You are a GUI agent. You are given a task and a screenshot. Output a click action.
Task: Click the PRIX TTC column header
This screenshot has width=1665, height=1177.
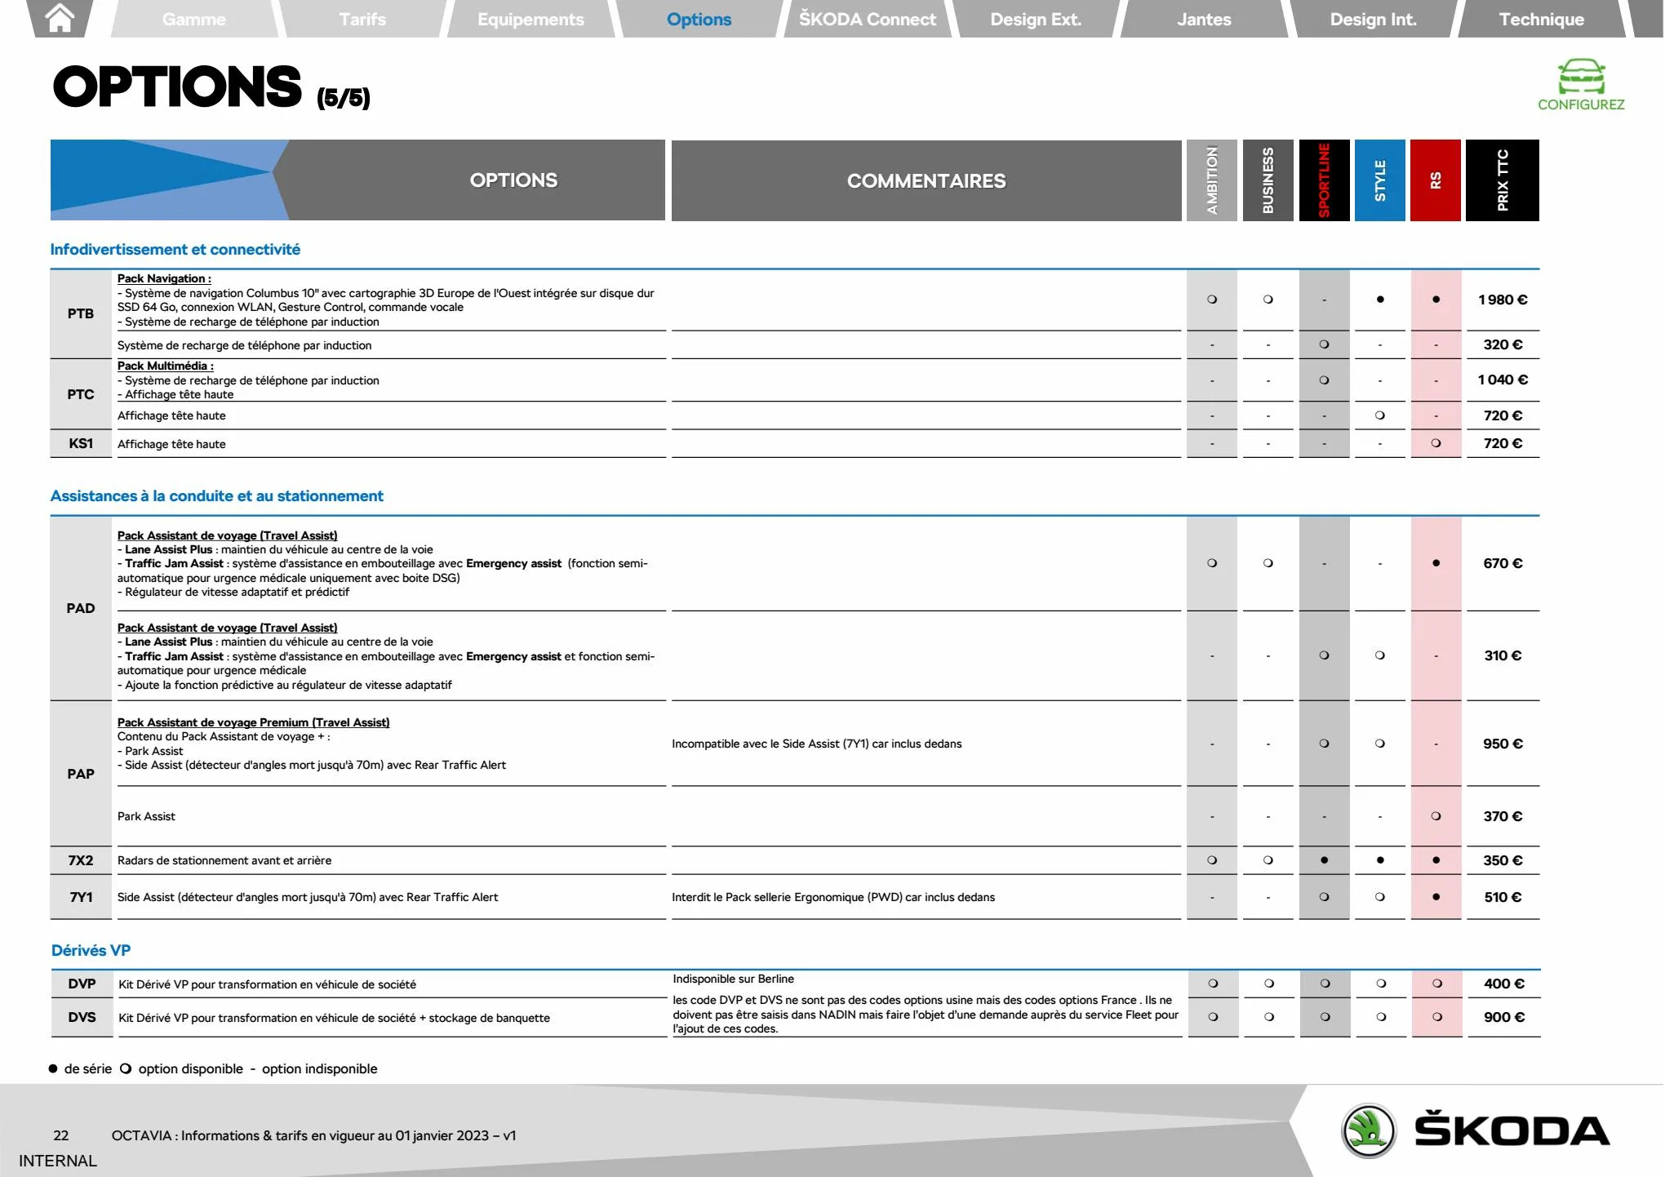pos(1503,180)
